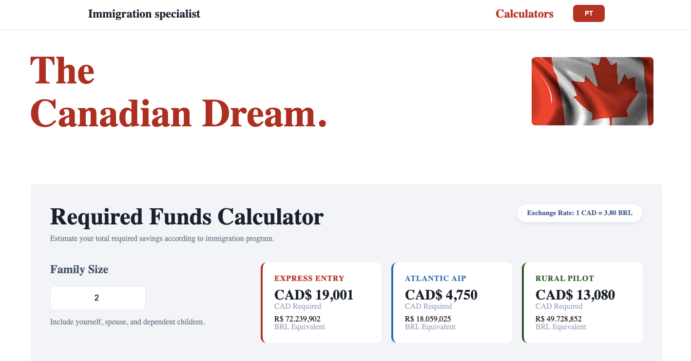Click the Immigration specialist site logo
691x361 pixels.
pyautogui.click(x=144, y=14)
